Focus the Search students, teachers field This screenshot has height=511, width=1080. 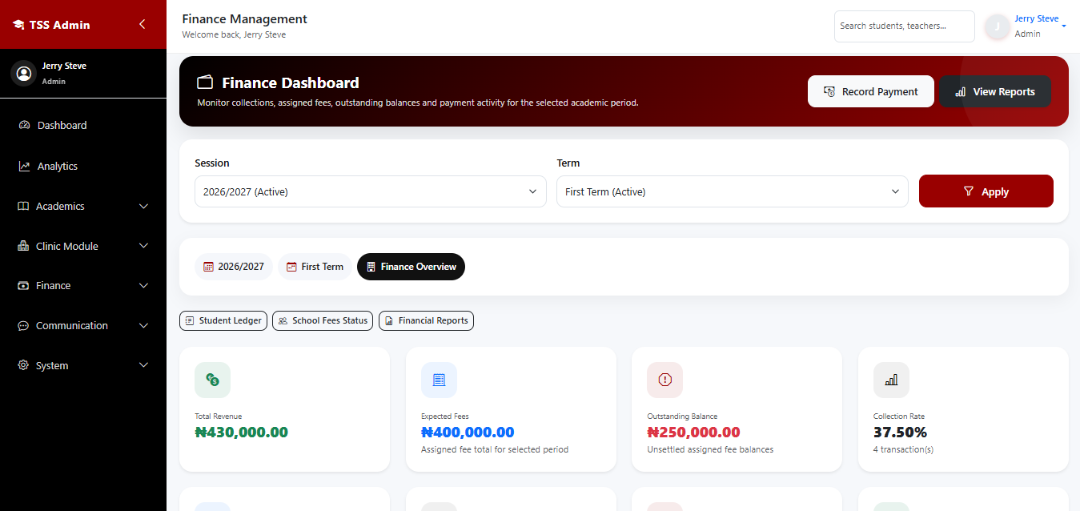pyautogui.click(x=905, y=26)
